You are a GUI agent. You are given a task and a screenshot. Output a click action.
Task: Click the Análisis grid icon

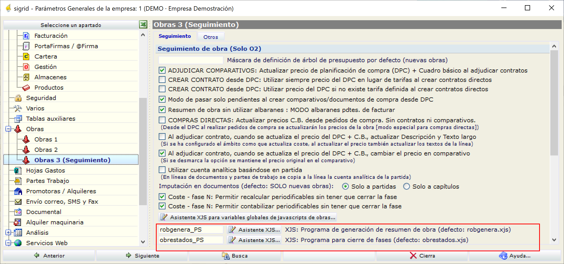point(18,233)
